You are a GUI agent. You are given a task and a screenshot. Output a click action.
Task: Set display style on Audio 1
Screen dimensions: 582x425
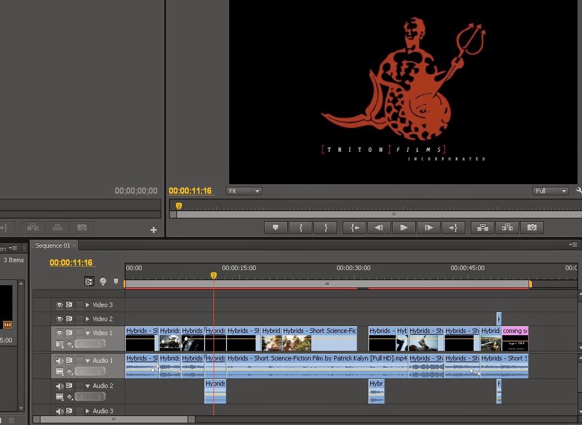pos(60,371)
